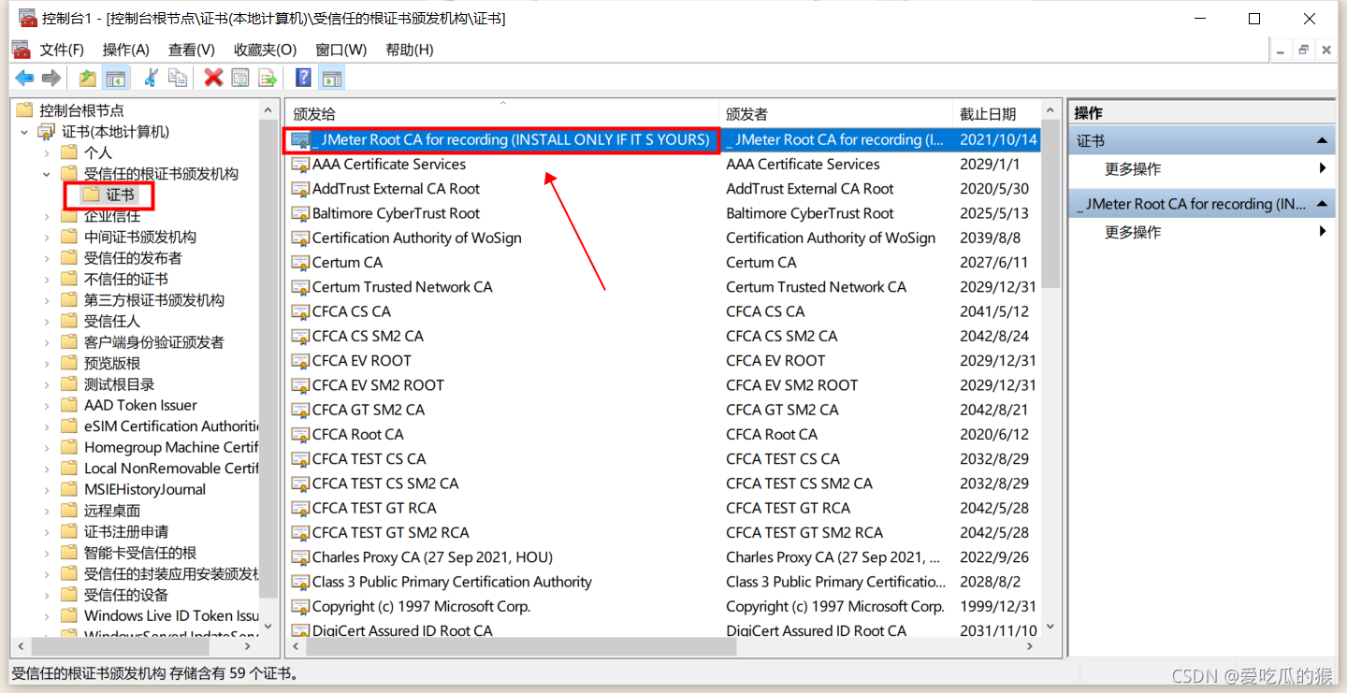Expand the AAD Token Issuer node
1347x693 pixels.
coord(47,406)
